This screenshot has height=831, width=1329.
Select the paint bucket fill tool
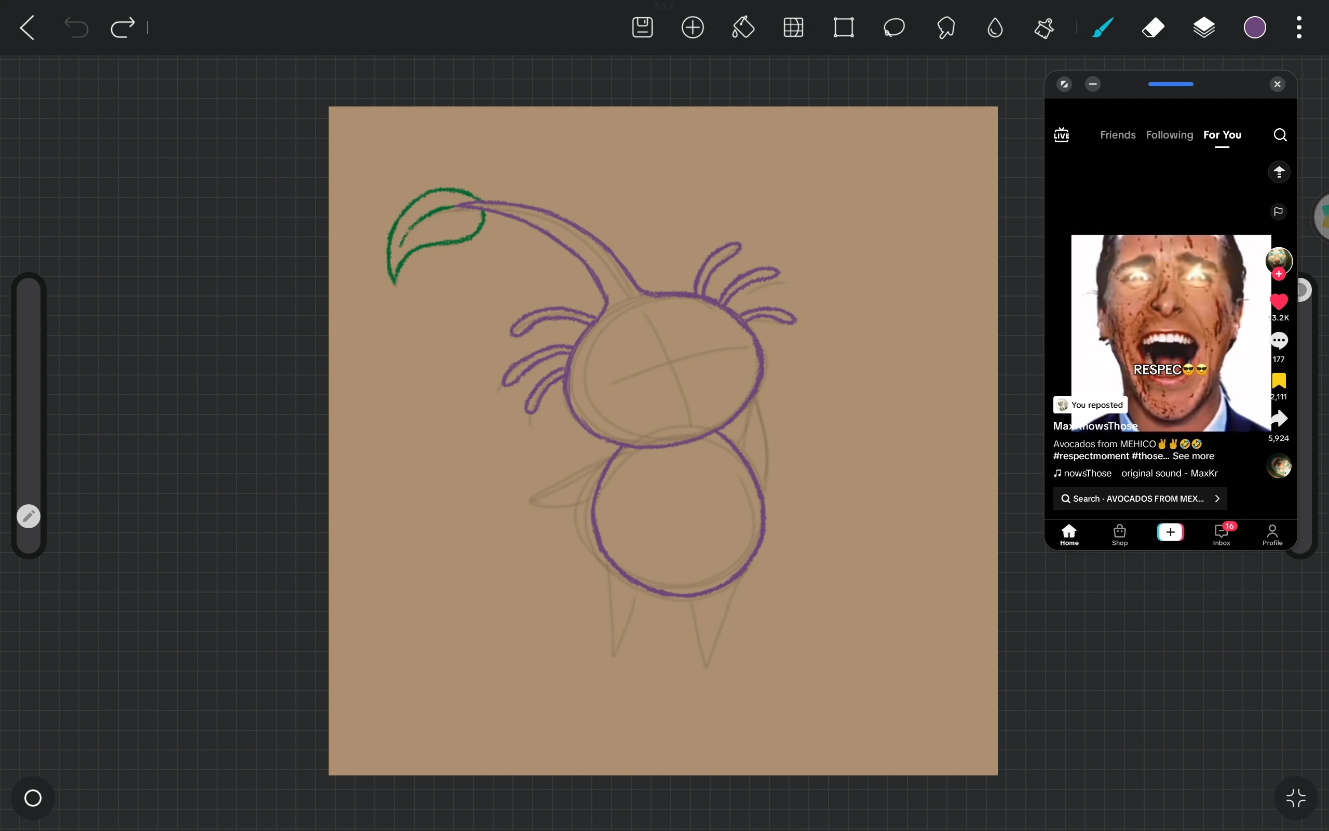(742, 27)
